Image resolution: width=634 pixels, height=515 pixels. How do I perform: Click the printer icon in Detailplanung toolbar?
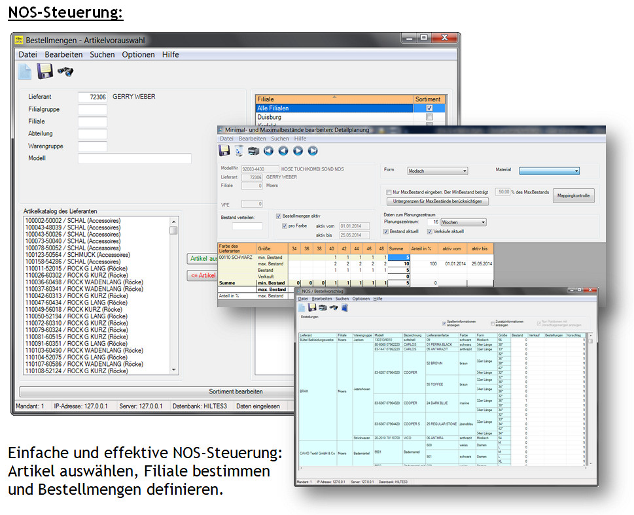253,151
